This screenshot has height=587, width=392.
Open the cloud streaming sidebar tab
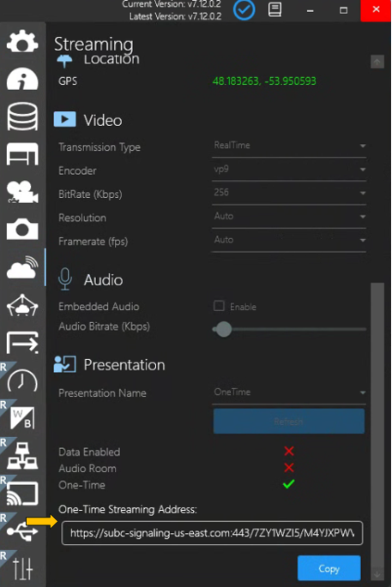(x=22, y=267)
